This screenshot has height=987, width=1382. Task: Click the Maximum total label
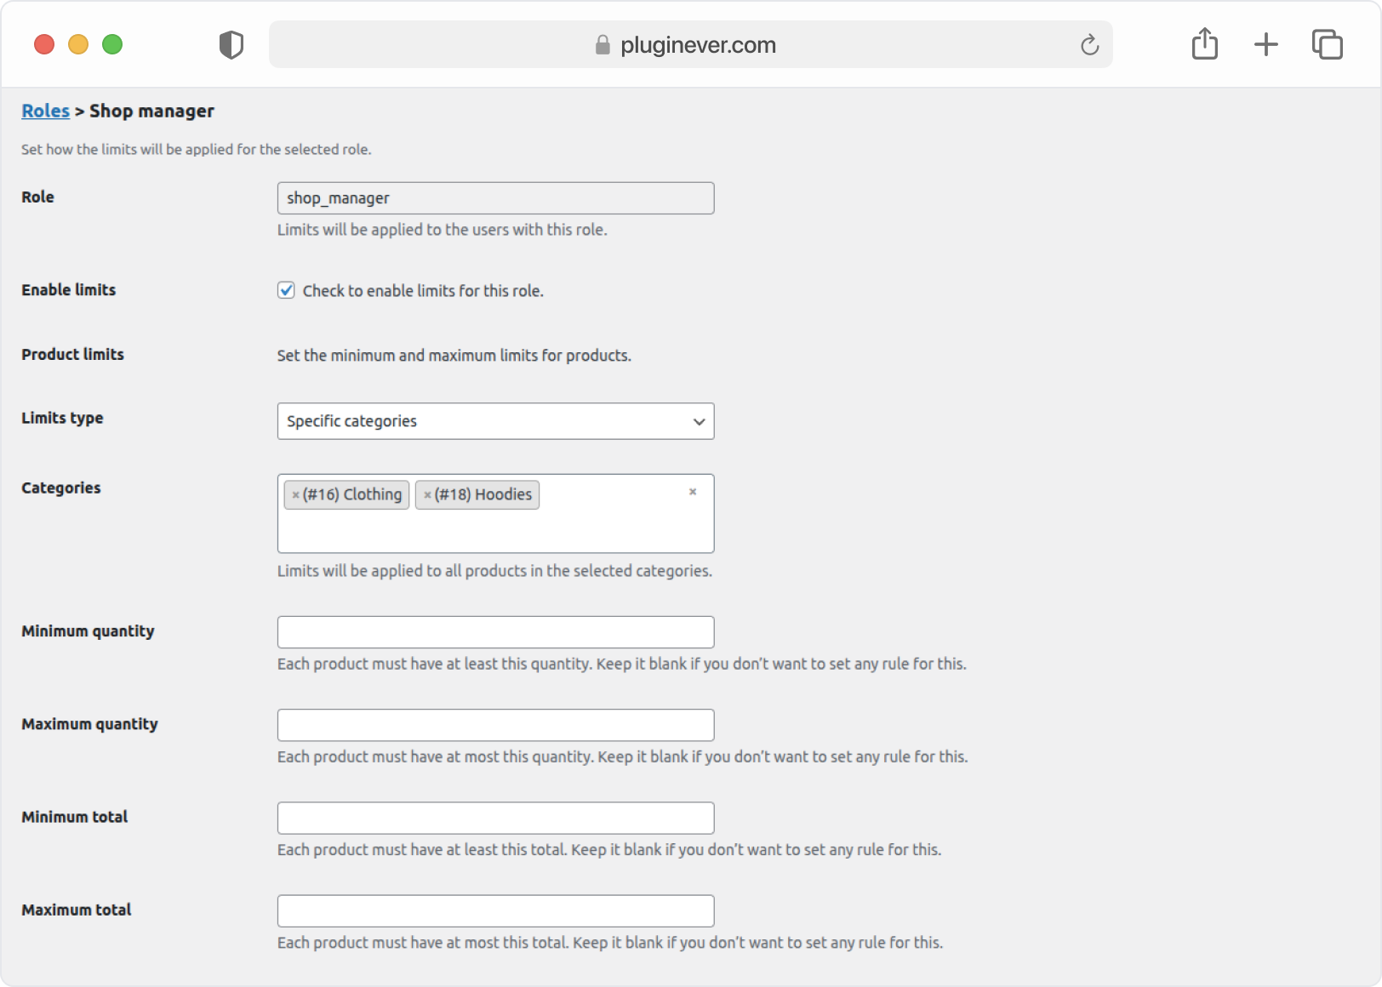[x=76, y=910]
